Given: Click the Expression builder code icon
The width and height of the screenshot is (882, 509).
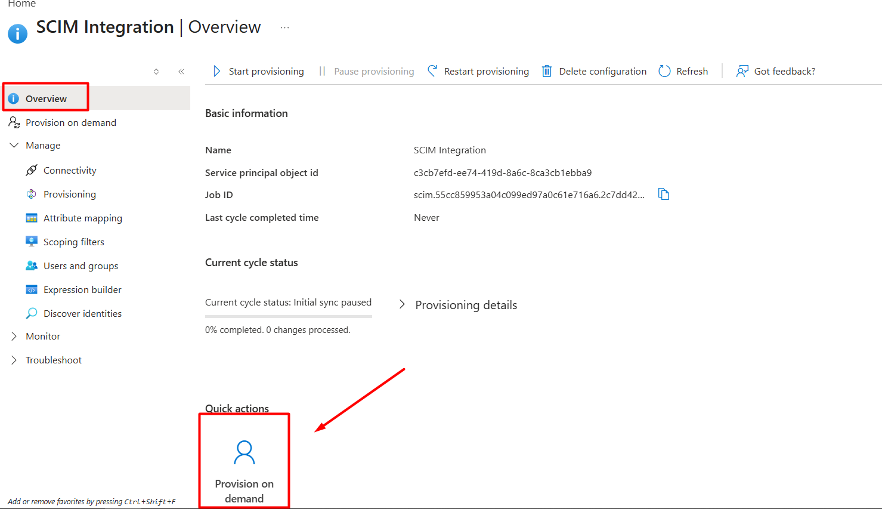Looking at the screenshot, I should [x=32, y=289].
